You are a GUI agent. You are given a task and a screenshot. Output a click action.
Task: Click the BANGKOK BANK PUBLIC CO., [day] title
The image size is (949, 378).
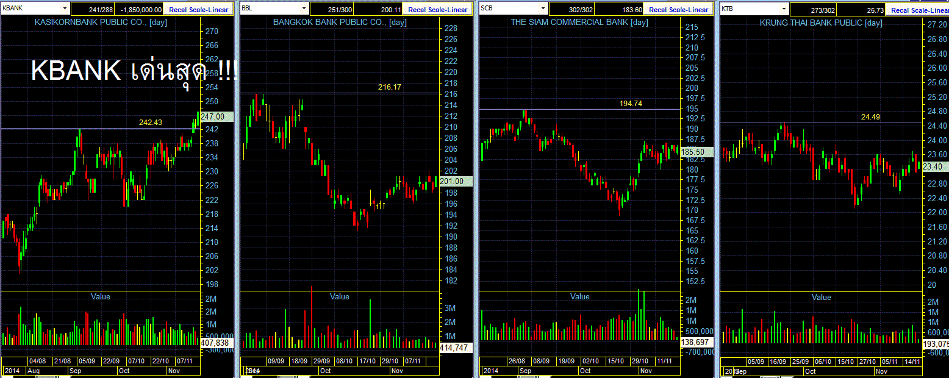(x=340, y=23)
